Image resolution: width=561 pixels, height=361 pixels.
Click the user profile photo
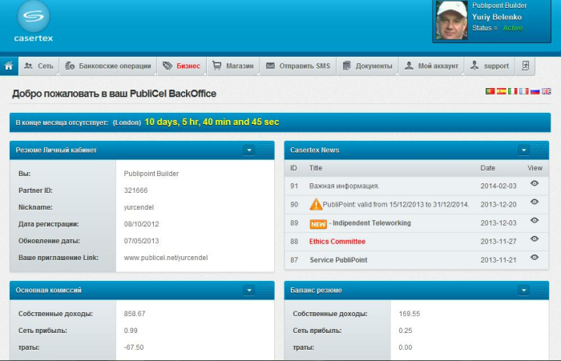pyautogui.click(x=451, y=20)
